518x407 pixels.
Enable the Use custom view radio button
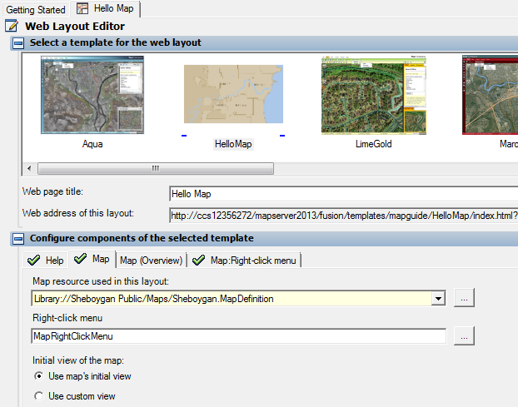coord(38,396)
